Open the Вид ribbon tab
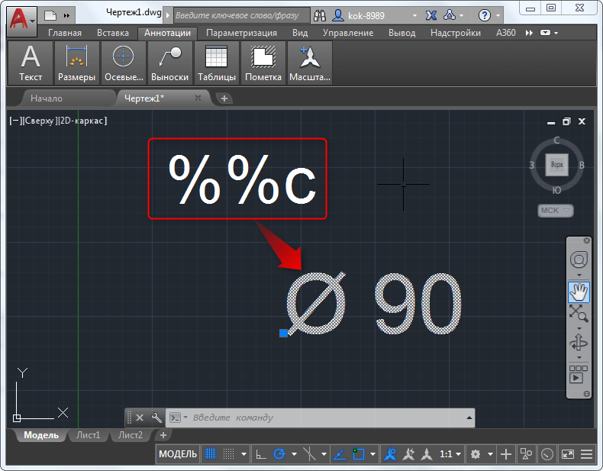 tap(300, 33)
